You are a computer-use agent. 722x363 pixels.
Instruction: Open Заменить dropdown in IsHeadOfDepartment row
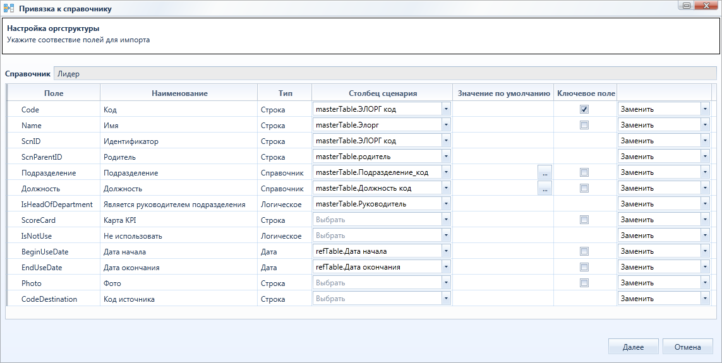click(705, 204)
